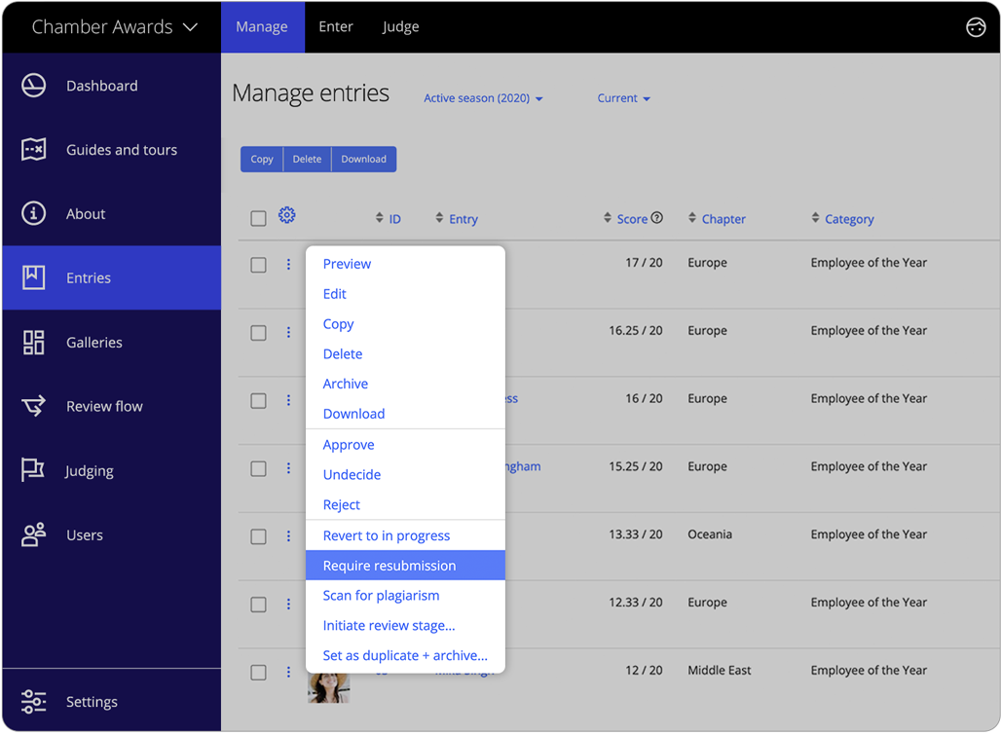The height and width of the screenshot is (735, 1001).
Task: Click the entrant photo thumbnail at bottom
Action: tap(329, 686)
